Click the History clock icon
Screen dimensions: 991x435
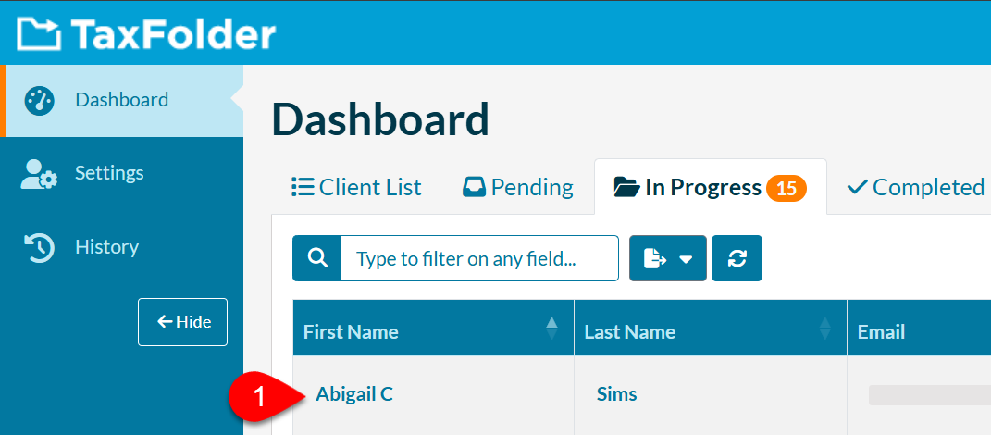[39, 247]
